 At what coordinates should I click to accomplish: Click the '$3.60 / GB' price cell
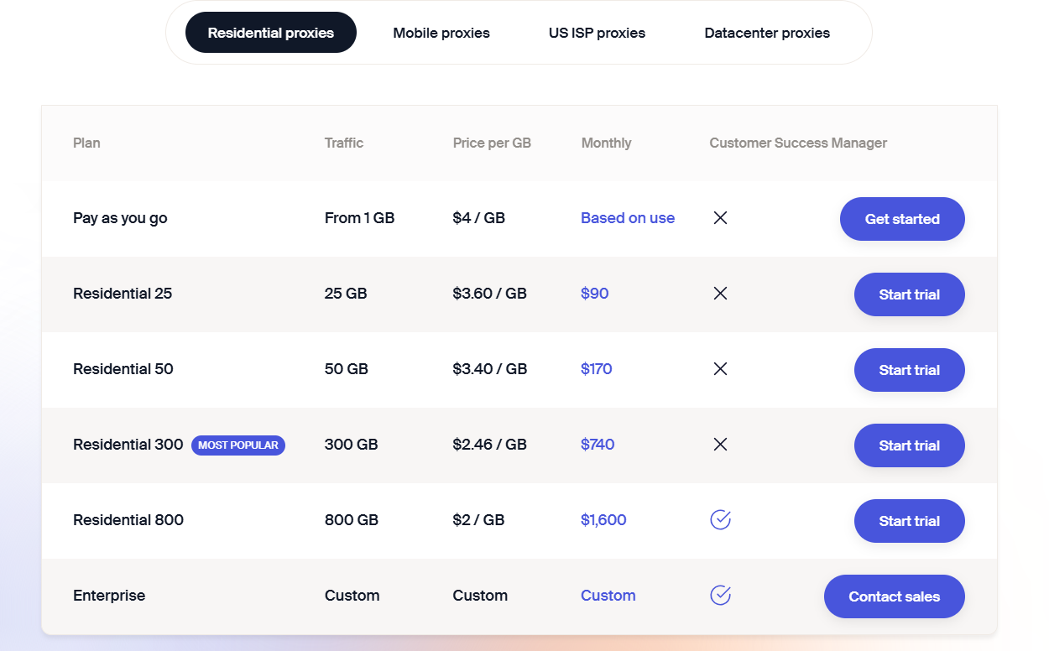click(x=490, y=294)
